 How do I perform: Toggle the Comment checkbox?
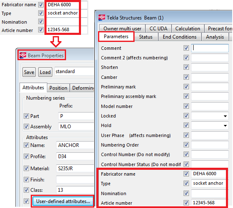pyautogui.click(x=186, y=48)
